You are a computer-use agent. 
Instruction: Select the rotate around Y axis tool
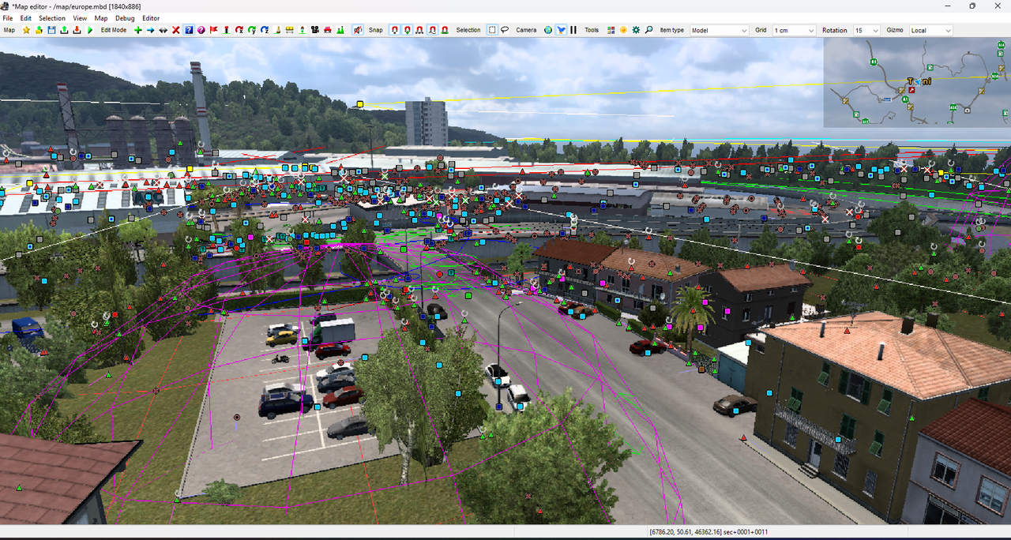[x=252, y=30]
